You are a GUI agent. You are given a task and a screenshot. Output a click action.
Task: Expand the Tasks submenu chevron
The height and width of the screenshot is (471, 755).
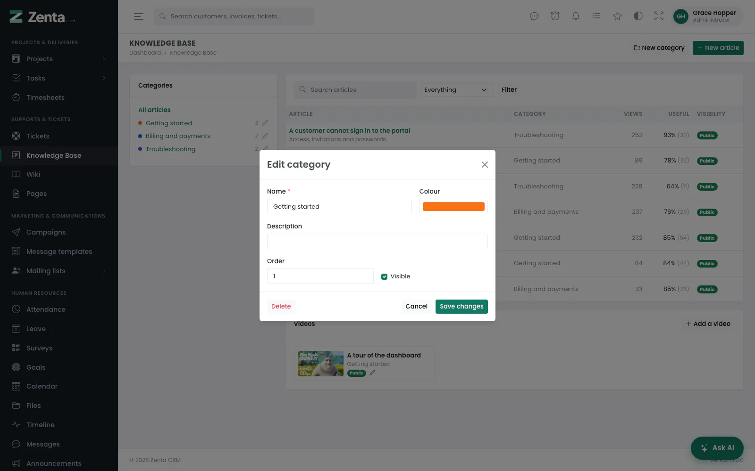pyautogui.click(x=104, y=78)
